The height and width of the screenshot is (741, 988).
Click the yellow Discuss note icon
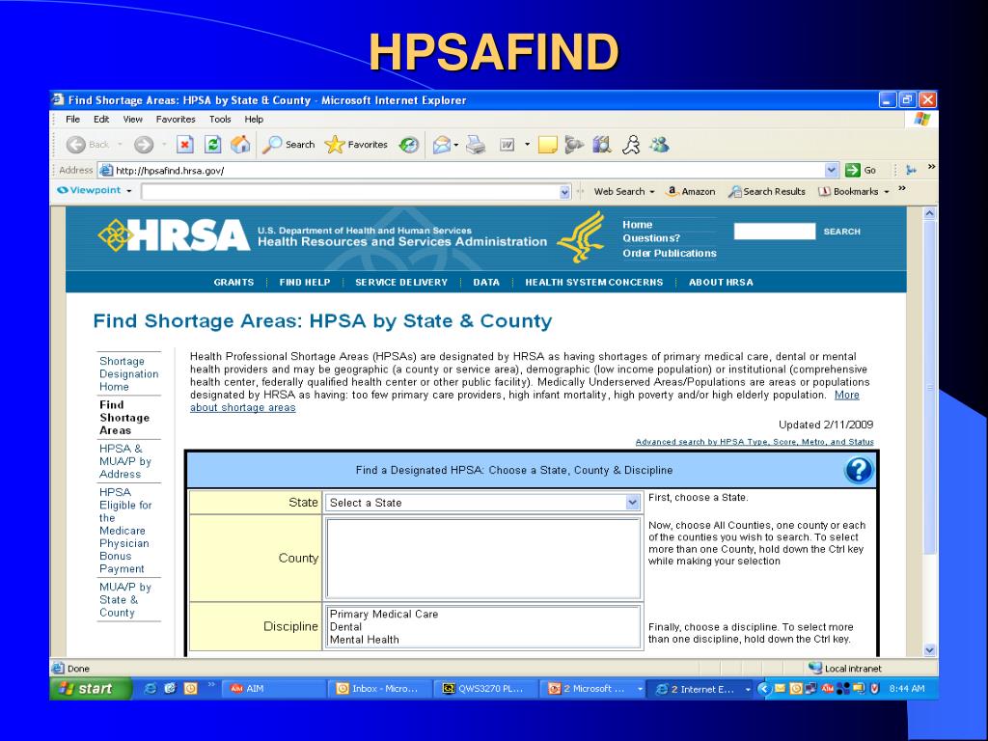tap(548, 146)
